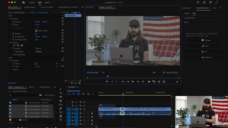Click the Quick Export share icon
Screen dimensions: 228x128
(x=204, y=2)
